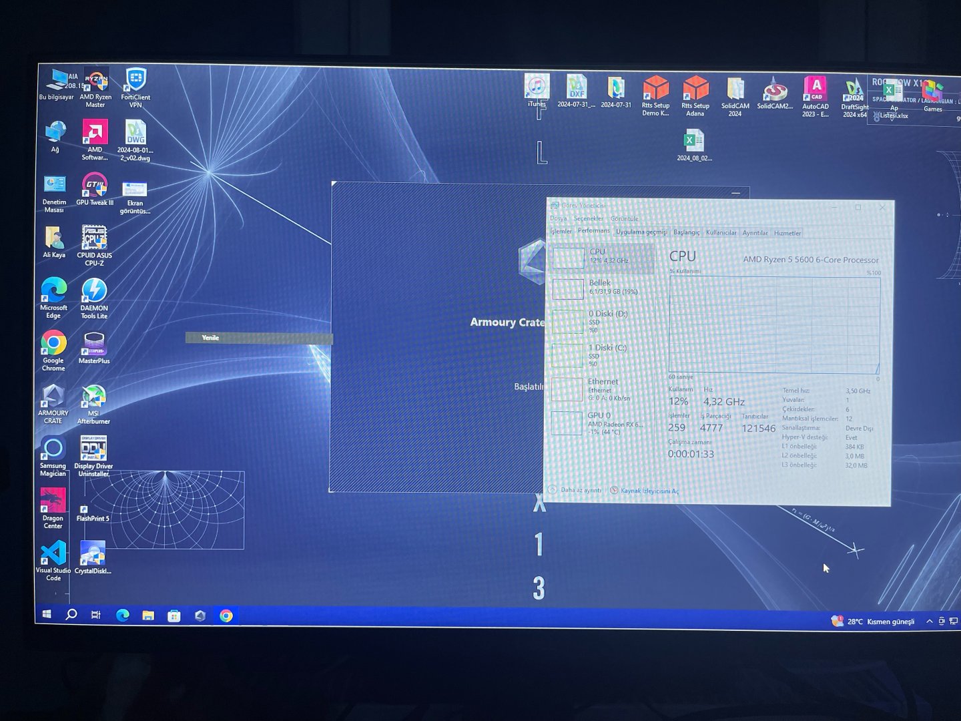Open the Seçenekler menu in Task Manager
The height and width of the screenshot is (721, 961).
(x=589, y=218)
